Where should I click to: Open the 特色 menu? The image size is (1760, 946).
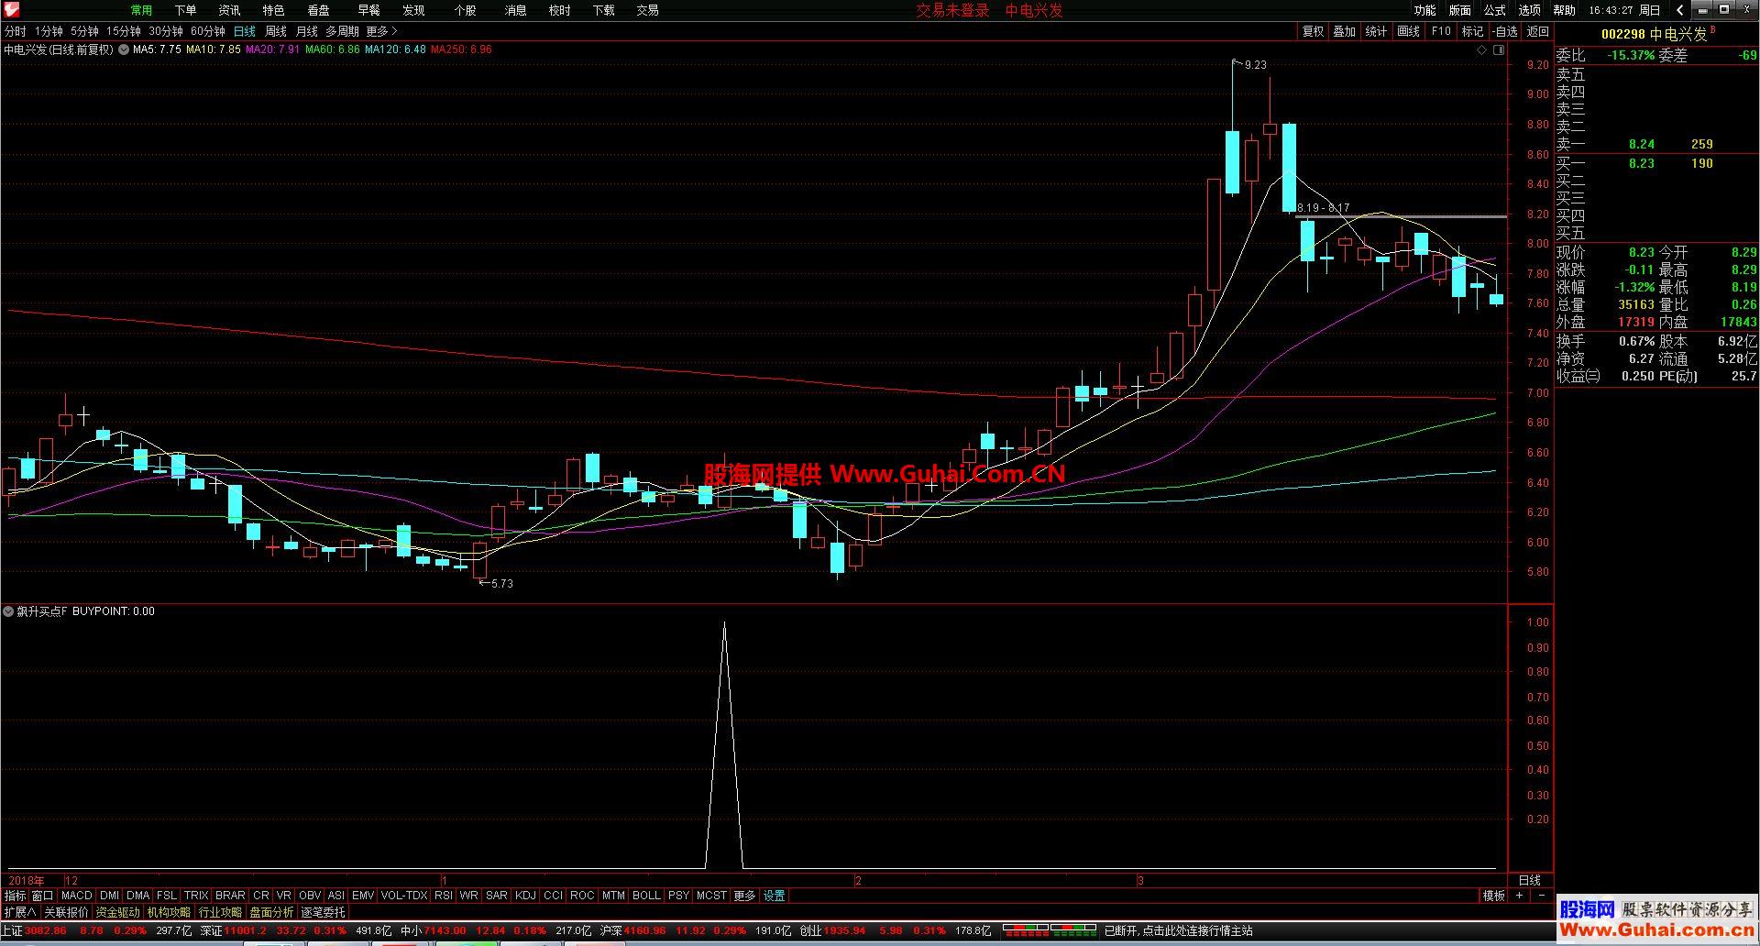pos(273,10)
